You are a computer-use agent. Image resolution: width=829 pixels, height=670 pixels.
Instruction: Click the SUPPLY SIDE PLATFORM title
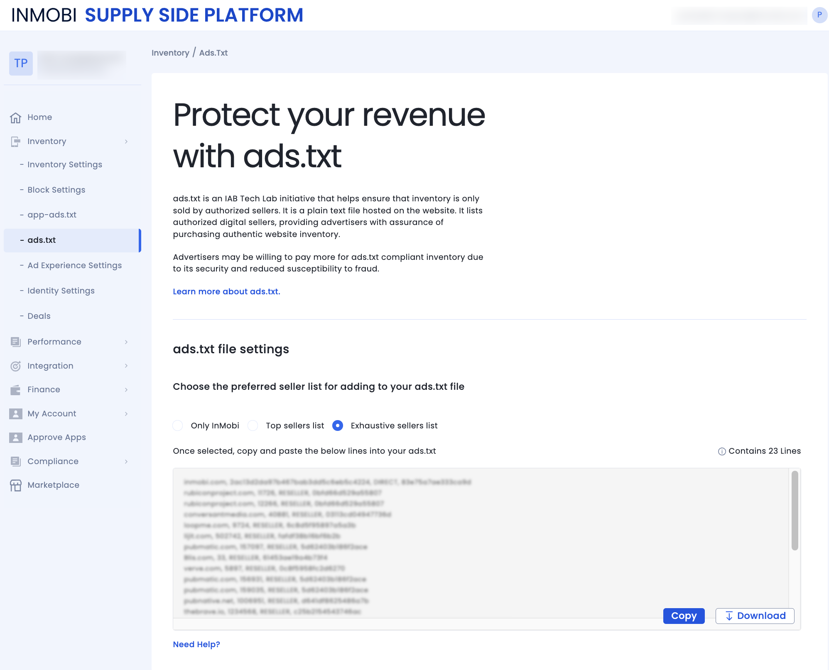(x=194, y=15)
